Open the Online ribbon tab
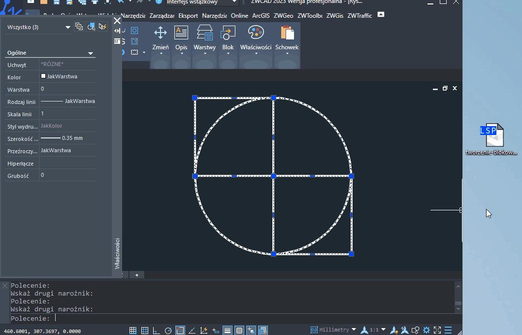This screenshot has width=522, height=335. [x=239, y=16]
